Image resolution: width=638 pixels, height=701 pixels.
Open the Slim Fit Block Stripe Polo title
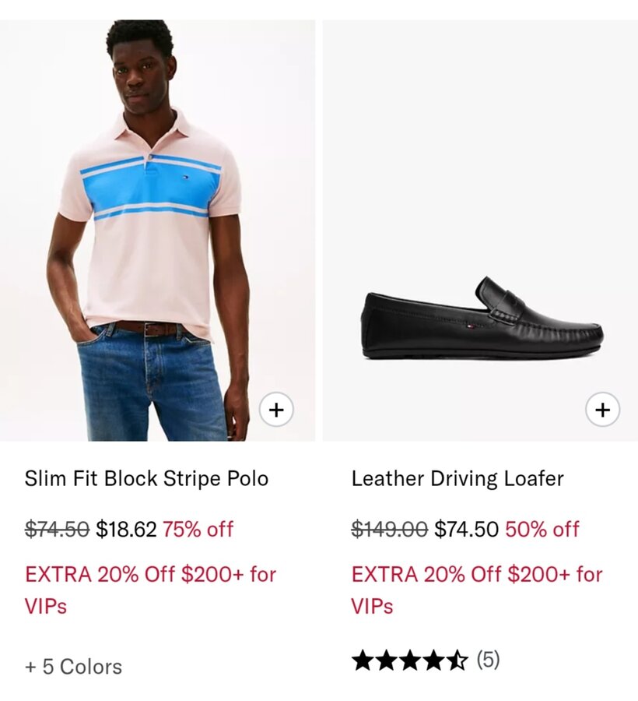click(x=146, y=478)
